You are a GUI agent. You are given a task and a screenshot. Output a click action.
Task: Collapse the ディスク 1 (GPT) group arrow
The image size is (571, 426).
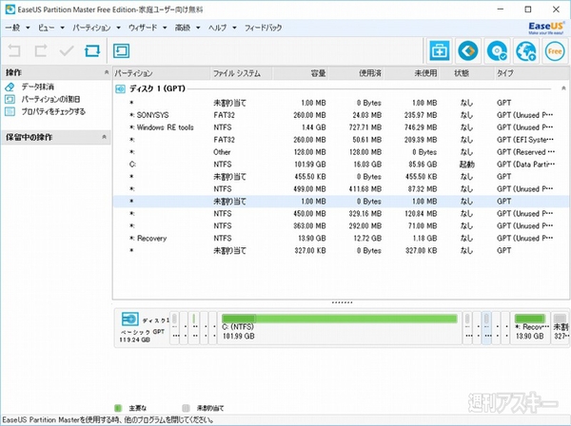click(563, 88)
